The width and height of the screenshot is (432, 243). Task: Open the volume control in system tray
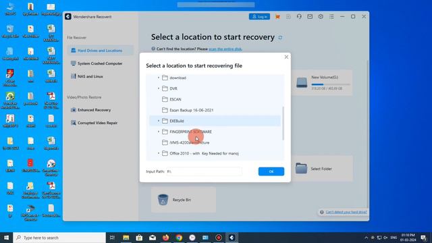(x=385, y=238)
